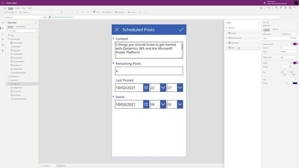Open the Starts hour dropdown showing 08
299x168 pixels.
[163, 105]
